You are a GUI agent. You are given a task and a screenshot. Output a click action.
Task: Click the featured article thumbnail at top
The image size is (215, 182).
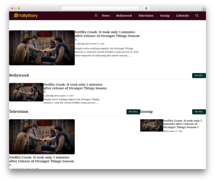coord(42,48)
